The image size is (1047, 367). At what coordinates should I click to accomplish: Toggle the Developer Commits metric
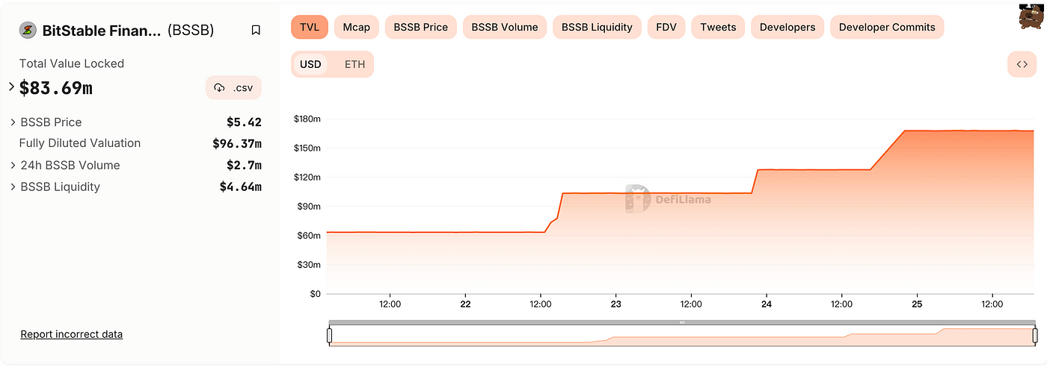887,27
